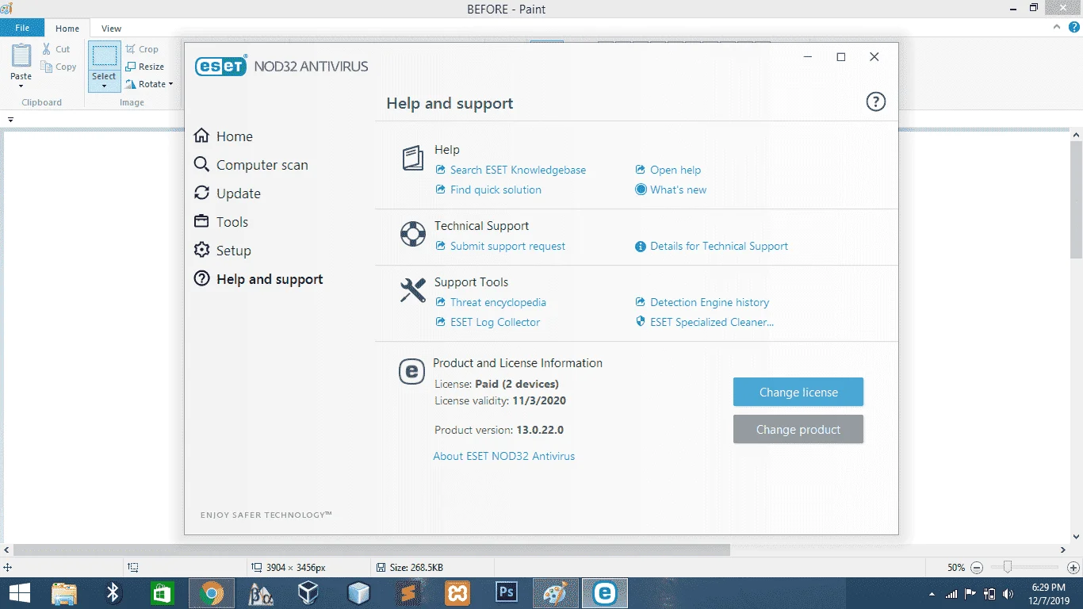
Task: Open Photoshop from the taskbar
Action: tap(506, 593)
